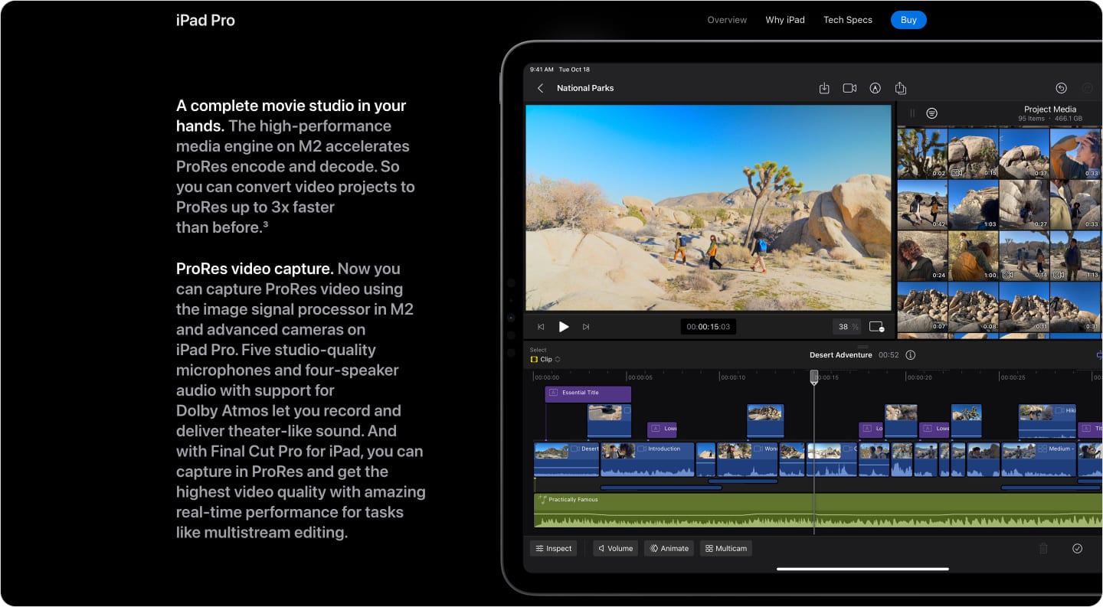The image size is (1103, 607).
Task: Click the 00:00:25 ruler mark
Action: point(1013,377)
